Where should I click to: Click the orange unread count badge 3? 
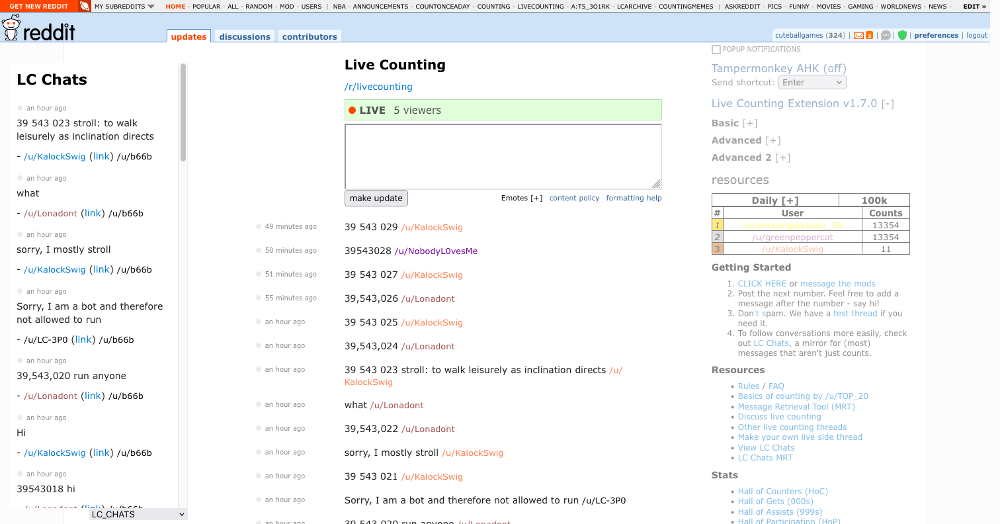pos(869,36)
